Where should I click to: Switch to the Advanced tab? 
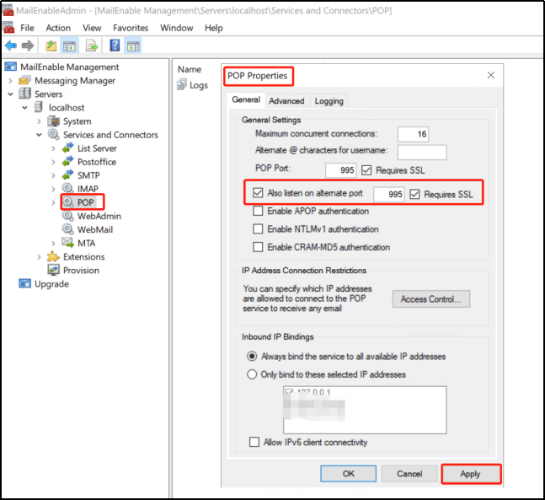(x=286, y=100)
